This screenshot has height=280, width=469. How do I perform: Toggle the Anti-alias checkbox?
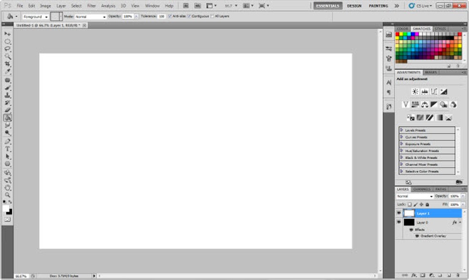tap(170, 16)
